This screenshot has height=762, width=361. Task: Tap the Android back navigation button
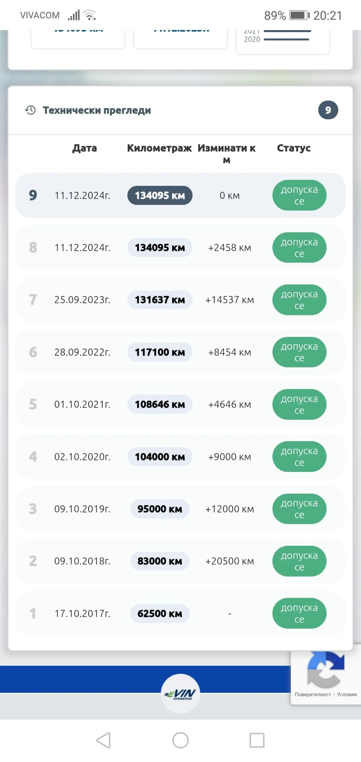(x=104, y=740)
